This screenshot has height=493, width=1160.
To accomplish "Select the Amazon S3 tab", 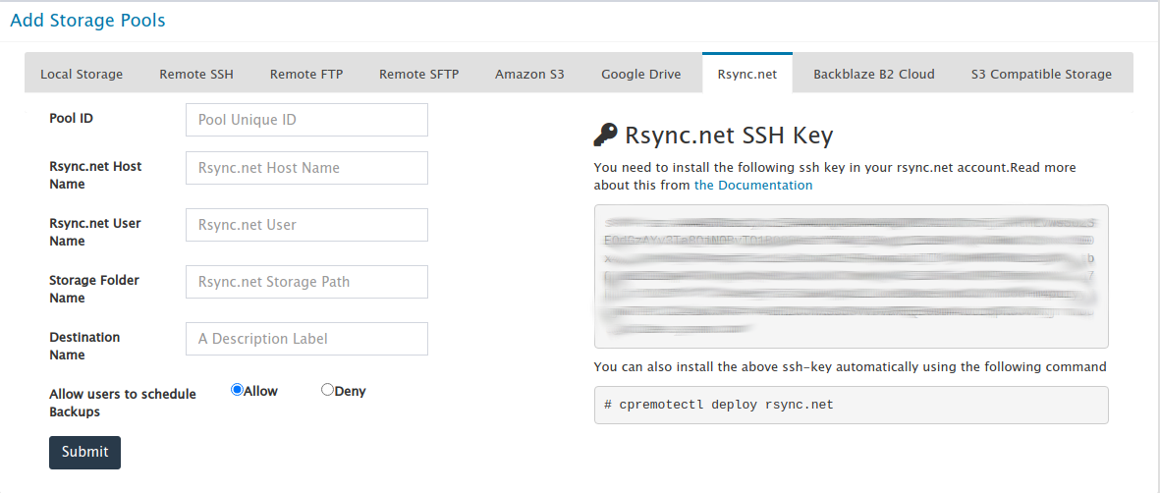I will pyautogui.click(x=529, y=74).
